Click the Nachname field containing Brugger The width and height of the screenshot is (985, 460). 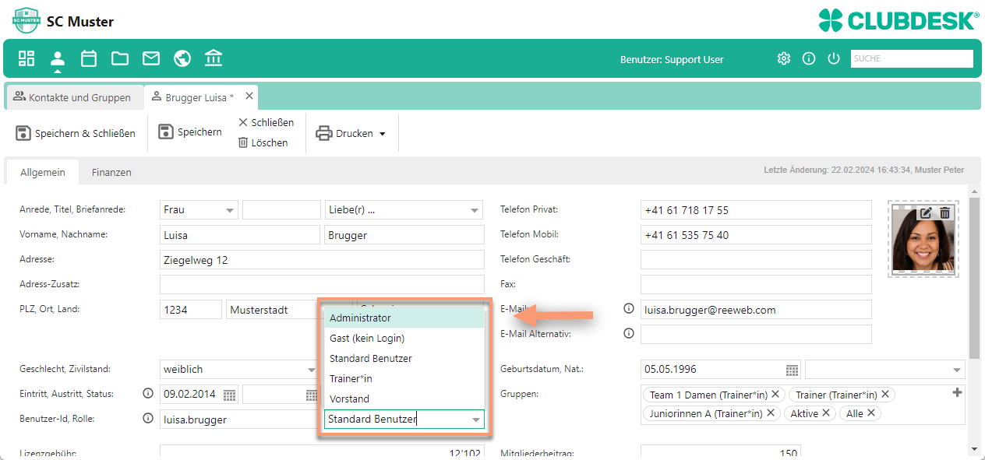coord(404,234)
